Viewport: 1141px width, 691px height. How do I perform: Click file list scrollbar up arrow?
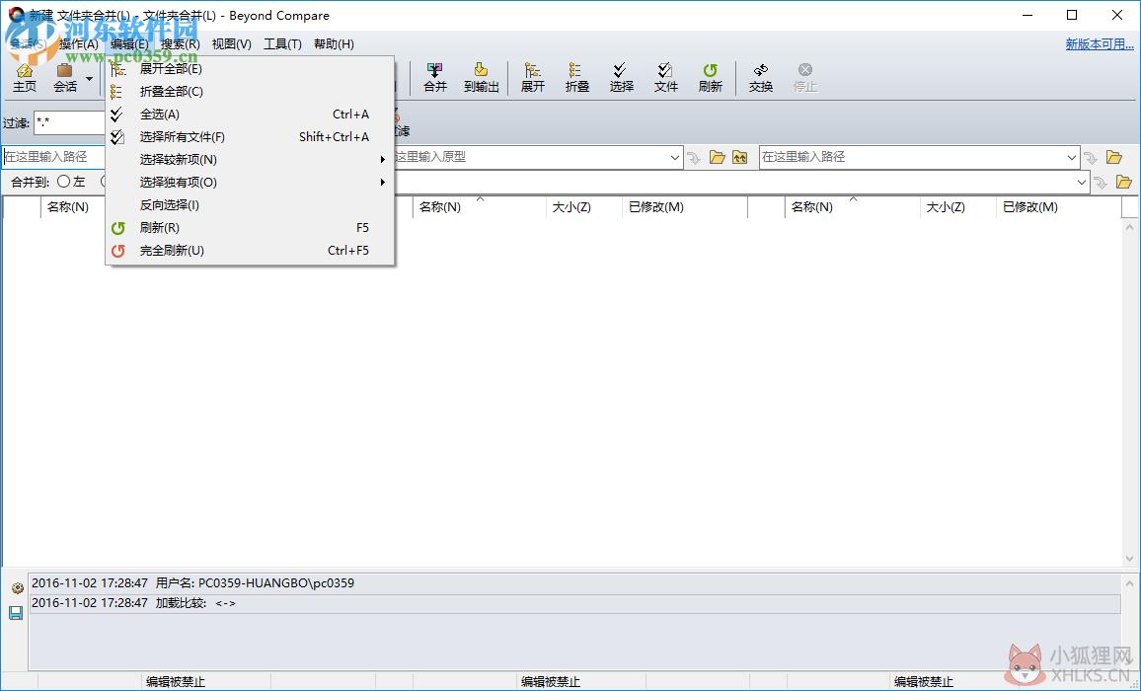pyautogui.click(x=1129, y=227)
